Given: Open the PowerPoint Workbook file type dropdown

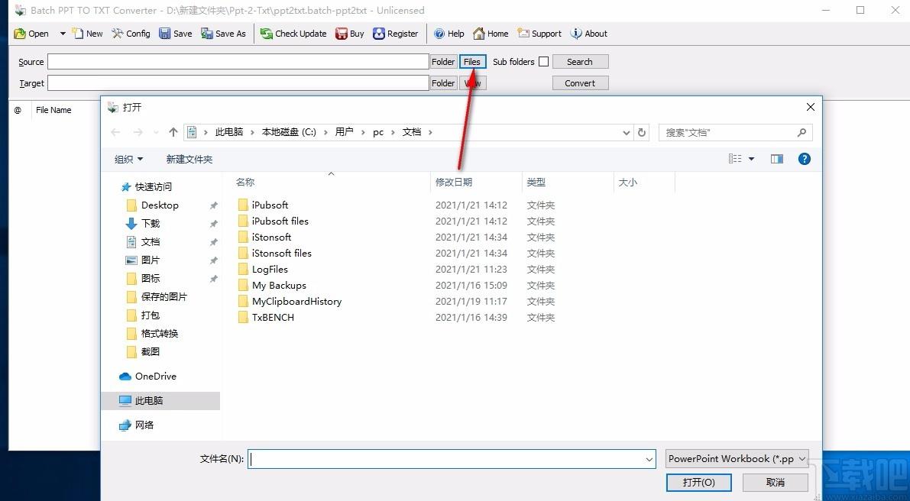Looking at the screenshot, I should pos(737,459).
